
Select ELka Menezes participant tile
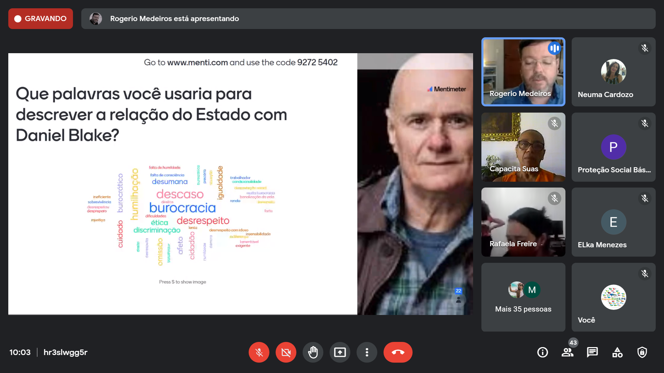point(614,222)
